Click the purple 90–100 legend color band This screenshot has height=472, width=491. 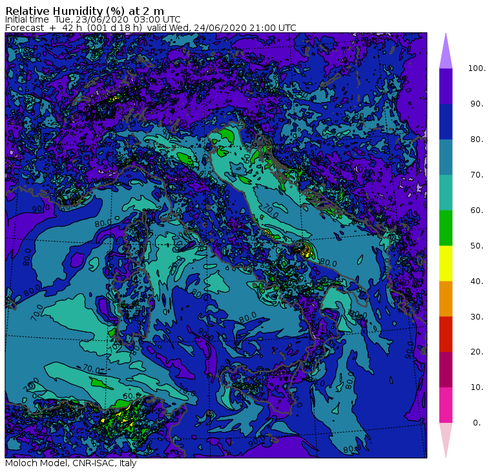pos(446,86)
